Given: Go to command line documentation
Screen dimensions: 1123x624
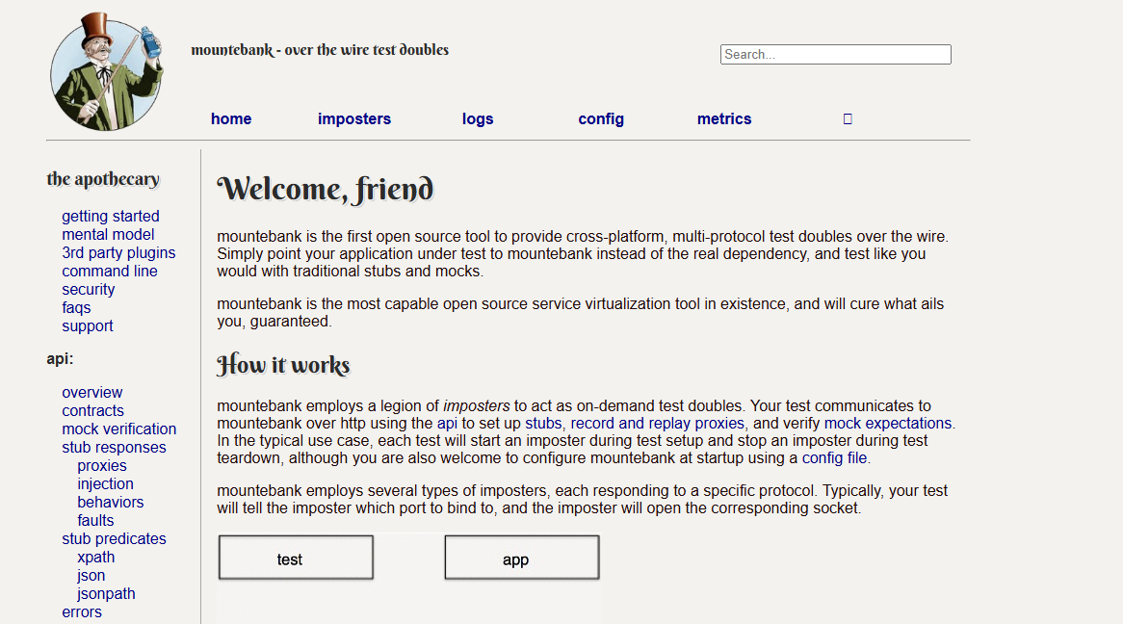Looking at the screenshot, I should 110,271.
